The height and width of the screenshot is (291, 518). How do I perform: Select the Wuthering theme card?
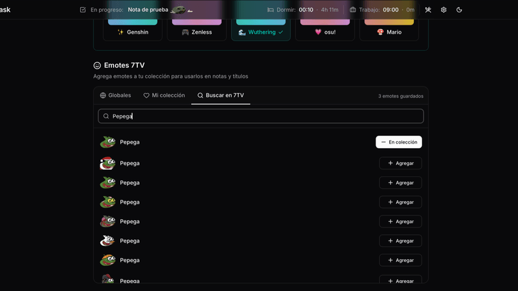click(261, 30)
